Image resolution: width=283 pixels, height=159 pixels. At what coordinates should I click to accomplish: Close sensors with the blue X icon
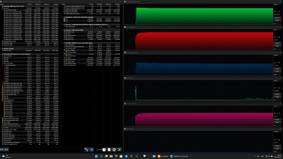[x=119, y=150]
